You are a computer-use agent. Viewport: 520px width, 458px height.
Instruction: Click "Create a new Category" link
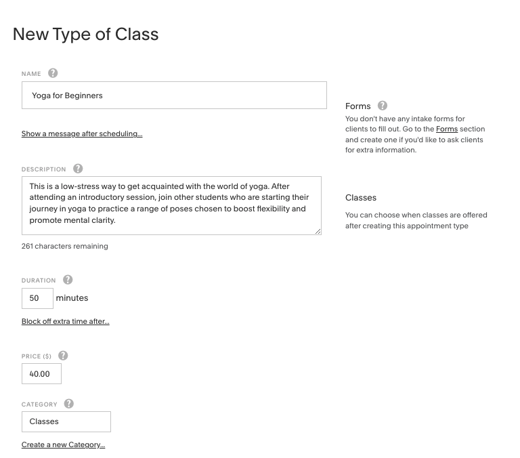point(63,445)
